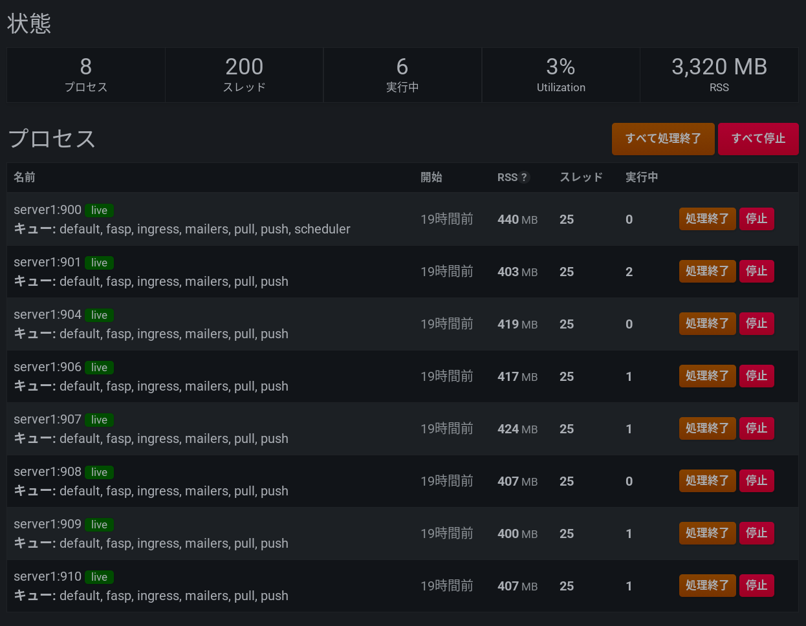Viewport: 806px width, 626px height.
Task: Click the 実行中 summary tile showing 6
Action: (402, 75)
